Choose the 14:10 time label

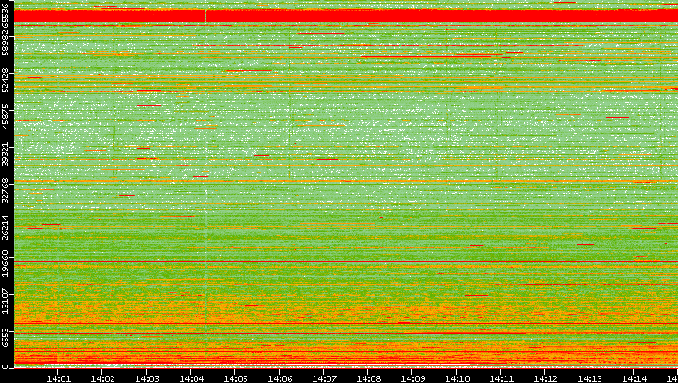[457, 378]
